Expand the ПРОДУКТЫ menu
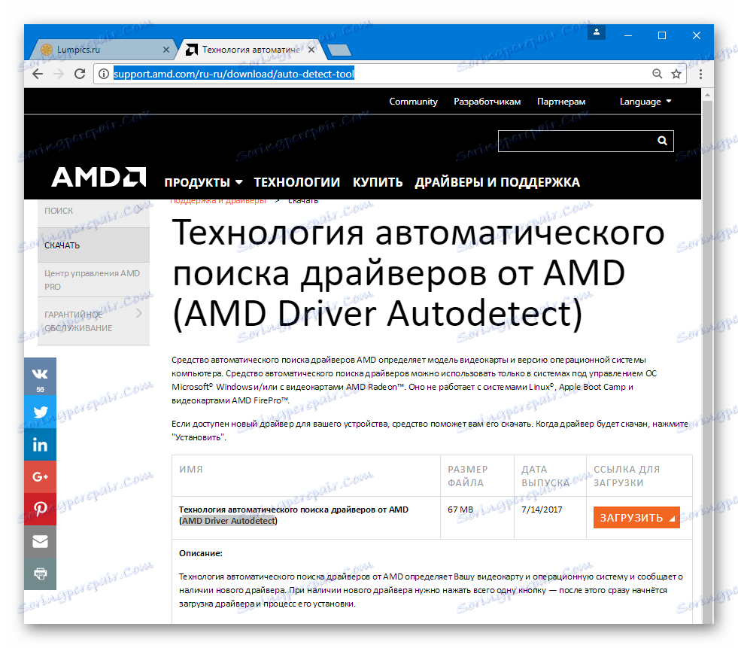 [203, 182]
